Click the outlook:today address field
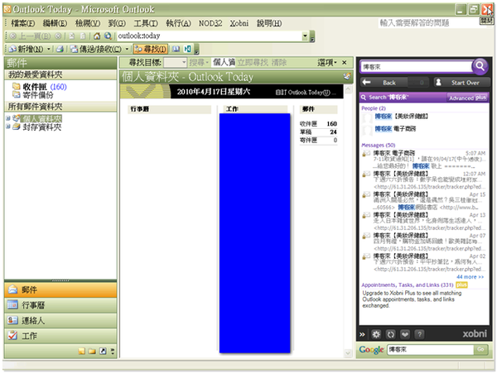497x373 pixels. 210,36
